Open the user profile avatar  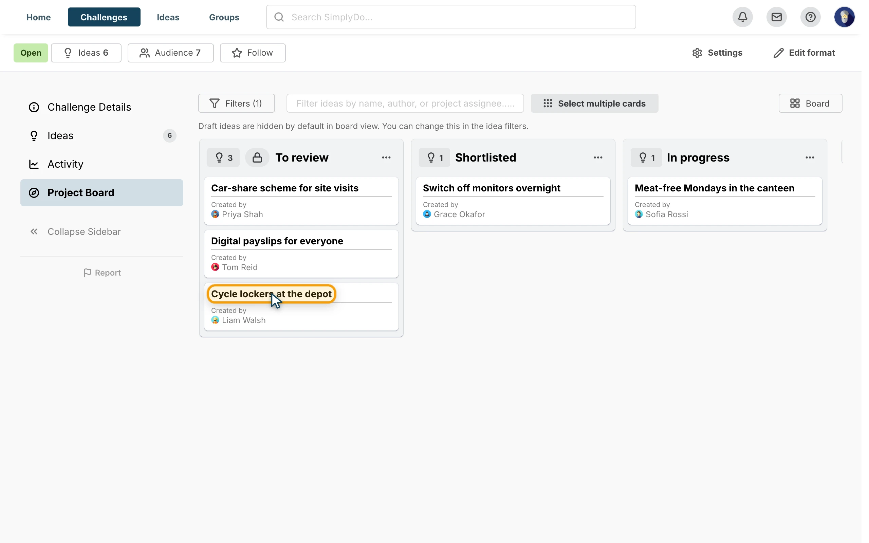[x=844, y=17]
